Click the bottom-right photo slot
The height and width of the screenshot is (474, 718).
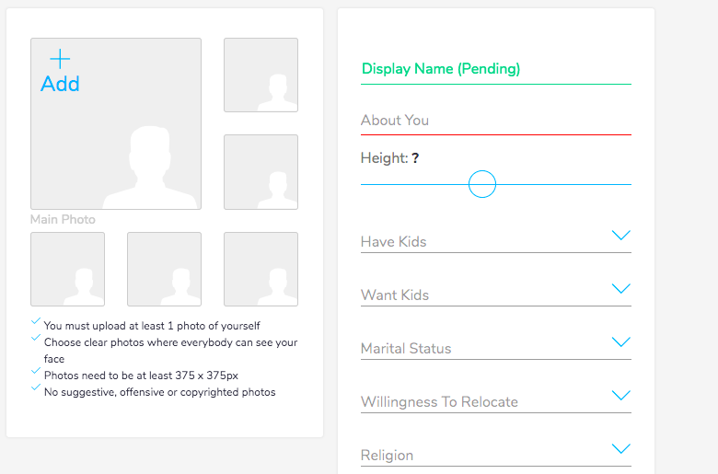(x=261, y=269)
